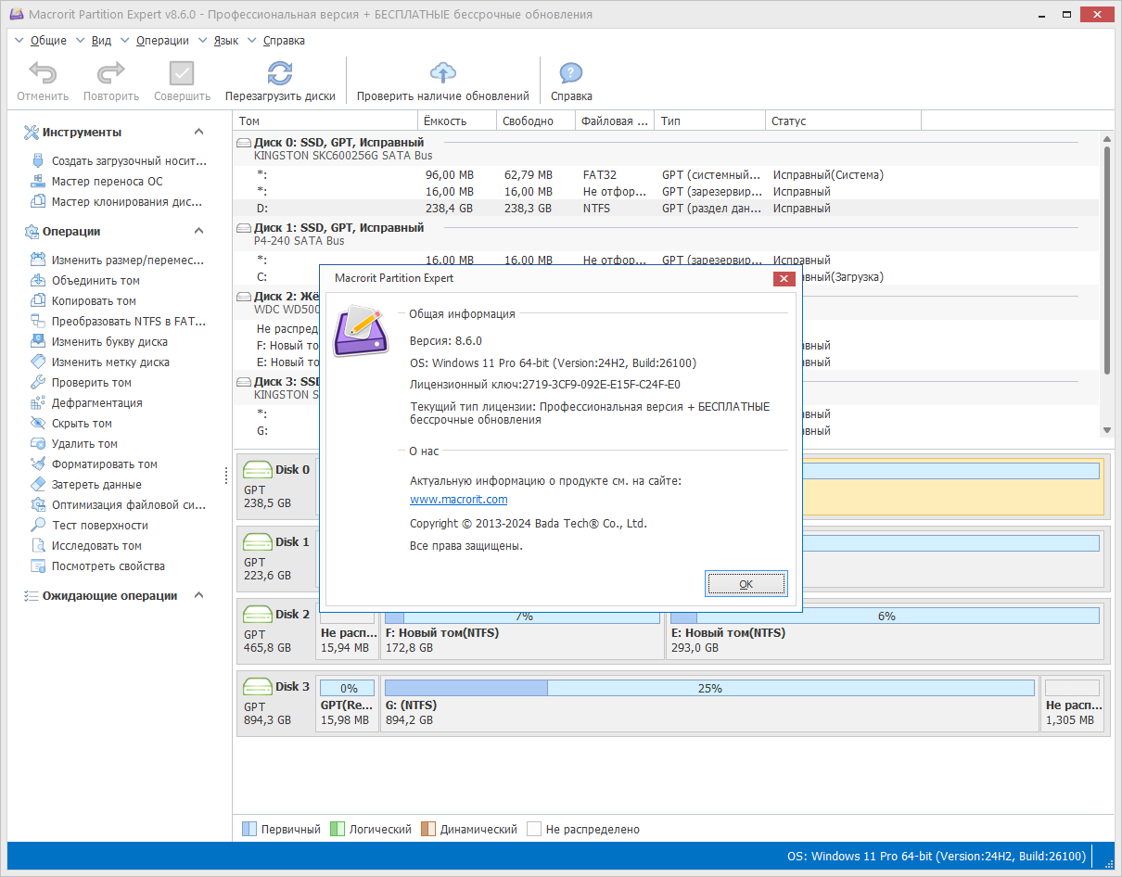Launch Мастер переноса ОС wizard

[96, 181]
